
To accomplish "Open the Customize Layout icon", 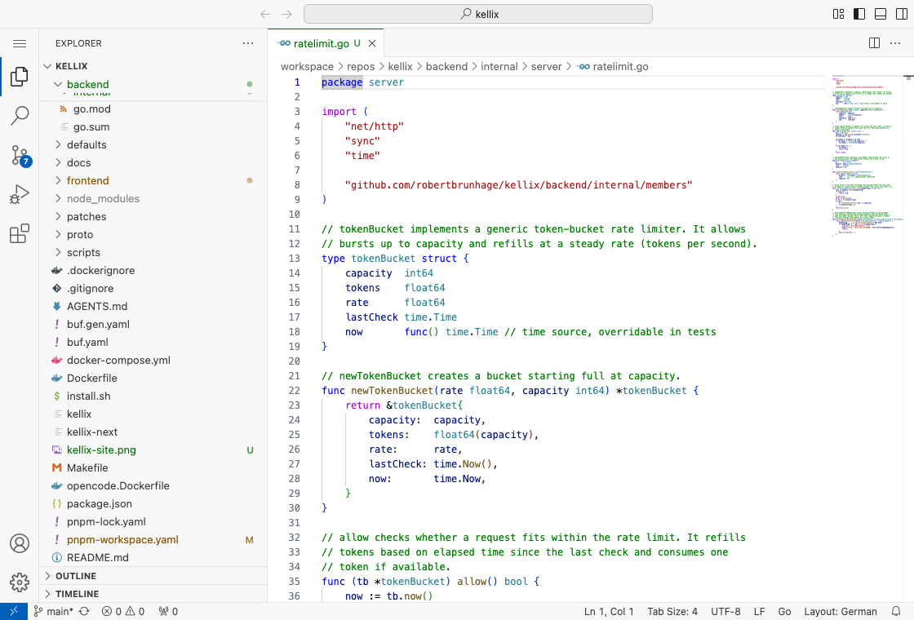I will tap(838, 14).
